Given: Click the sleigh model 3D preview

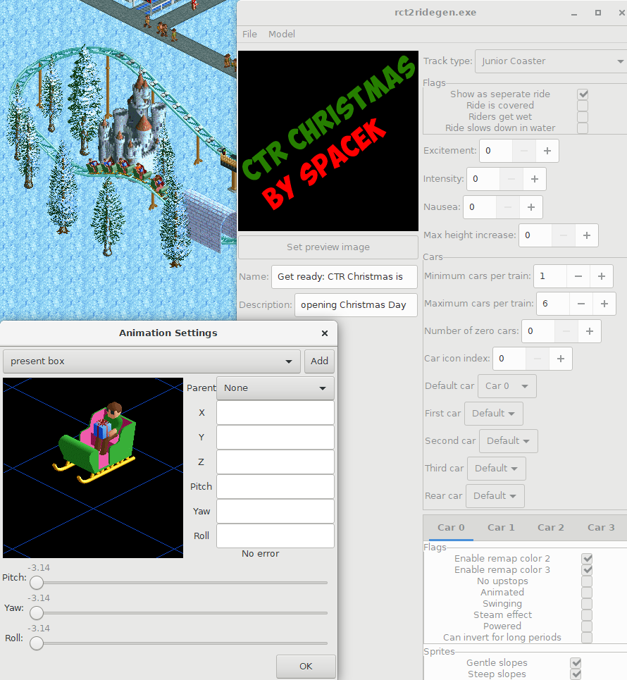Looking at the screenshot, I should pyautogui.click(x=93, y=468).
